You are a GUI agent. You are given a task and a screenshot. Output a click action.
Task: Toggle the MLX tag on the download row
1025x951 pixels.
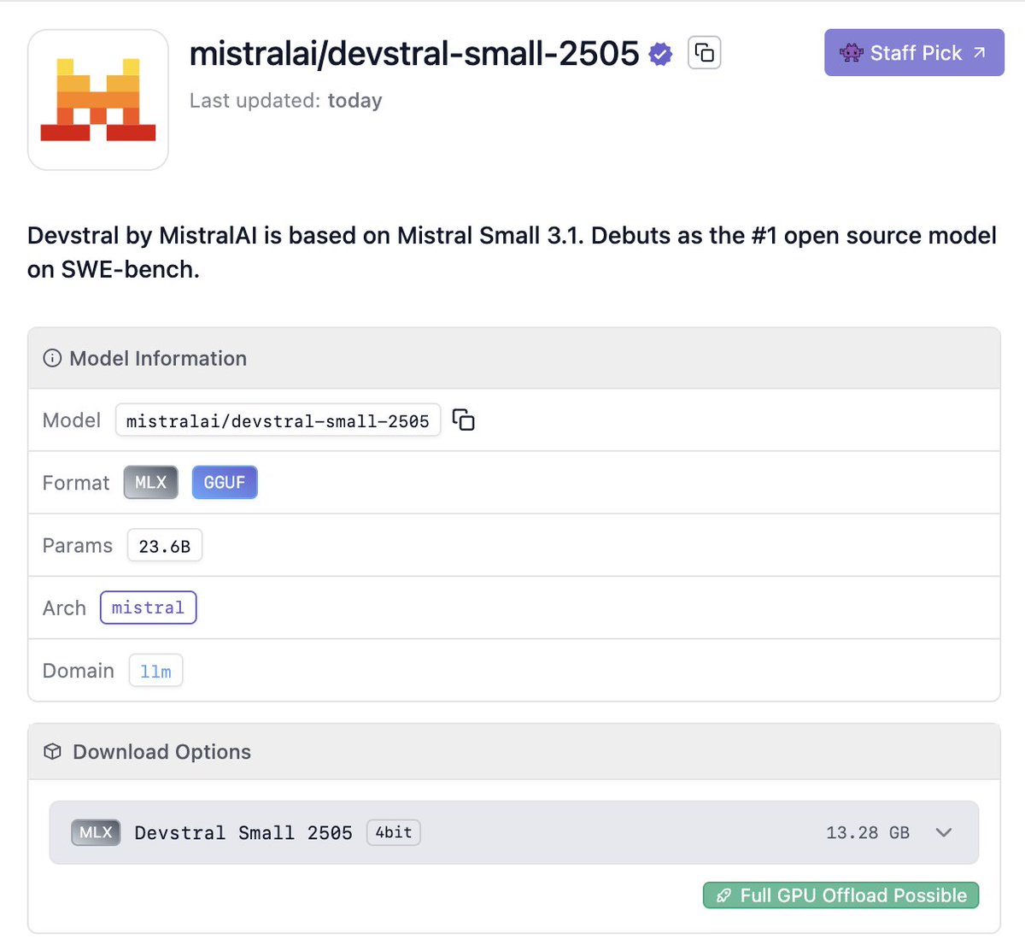(x=95, y=832)
